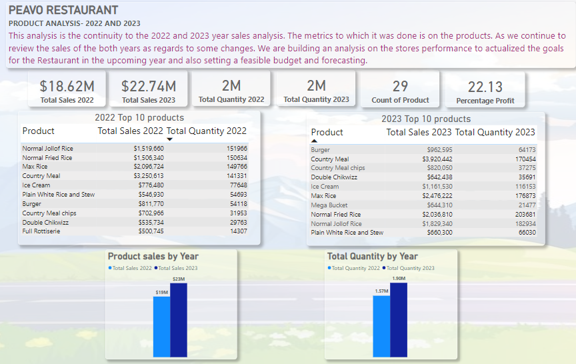
Task: Click the descending sort arrow under Total Quantity 2022
Action: [x=170, y=139]
